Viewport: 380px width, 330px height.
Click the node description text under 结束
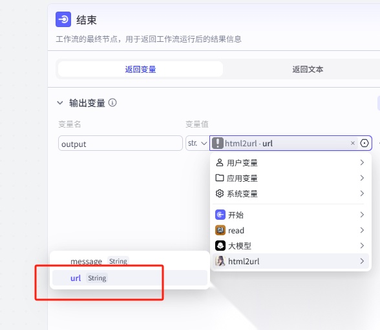[x=149, y=39]
